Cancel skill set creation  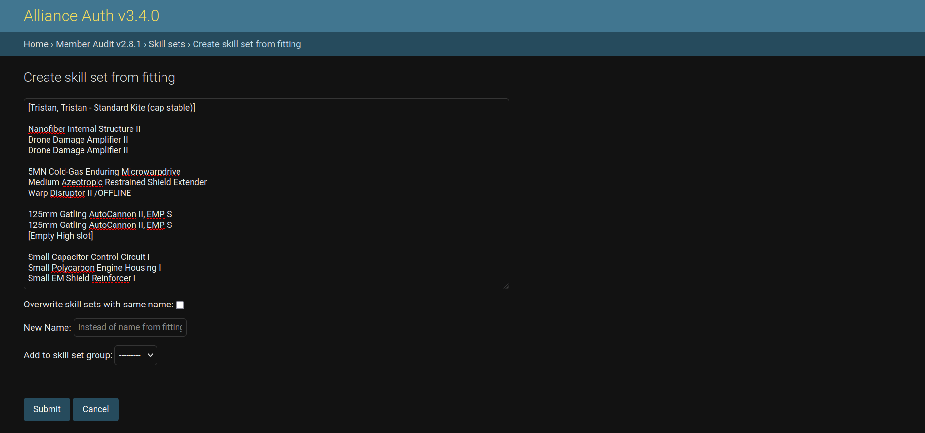pos(96,409)
